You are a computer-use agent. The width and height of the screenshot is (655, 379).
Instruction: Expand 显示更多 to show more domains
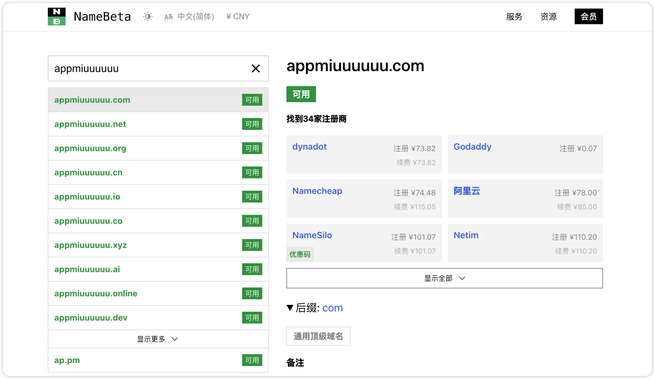click(x=158, y=339)
